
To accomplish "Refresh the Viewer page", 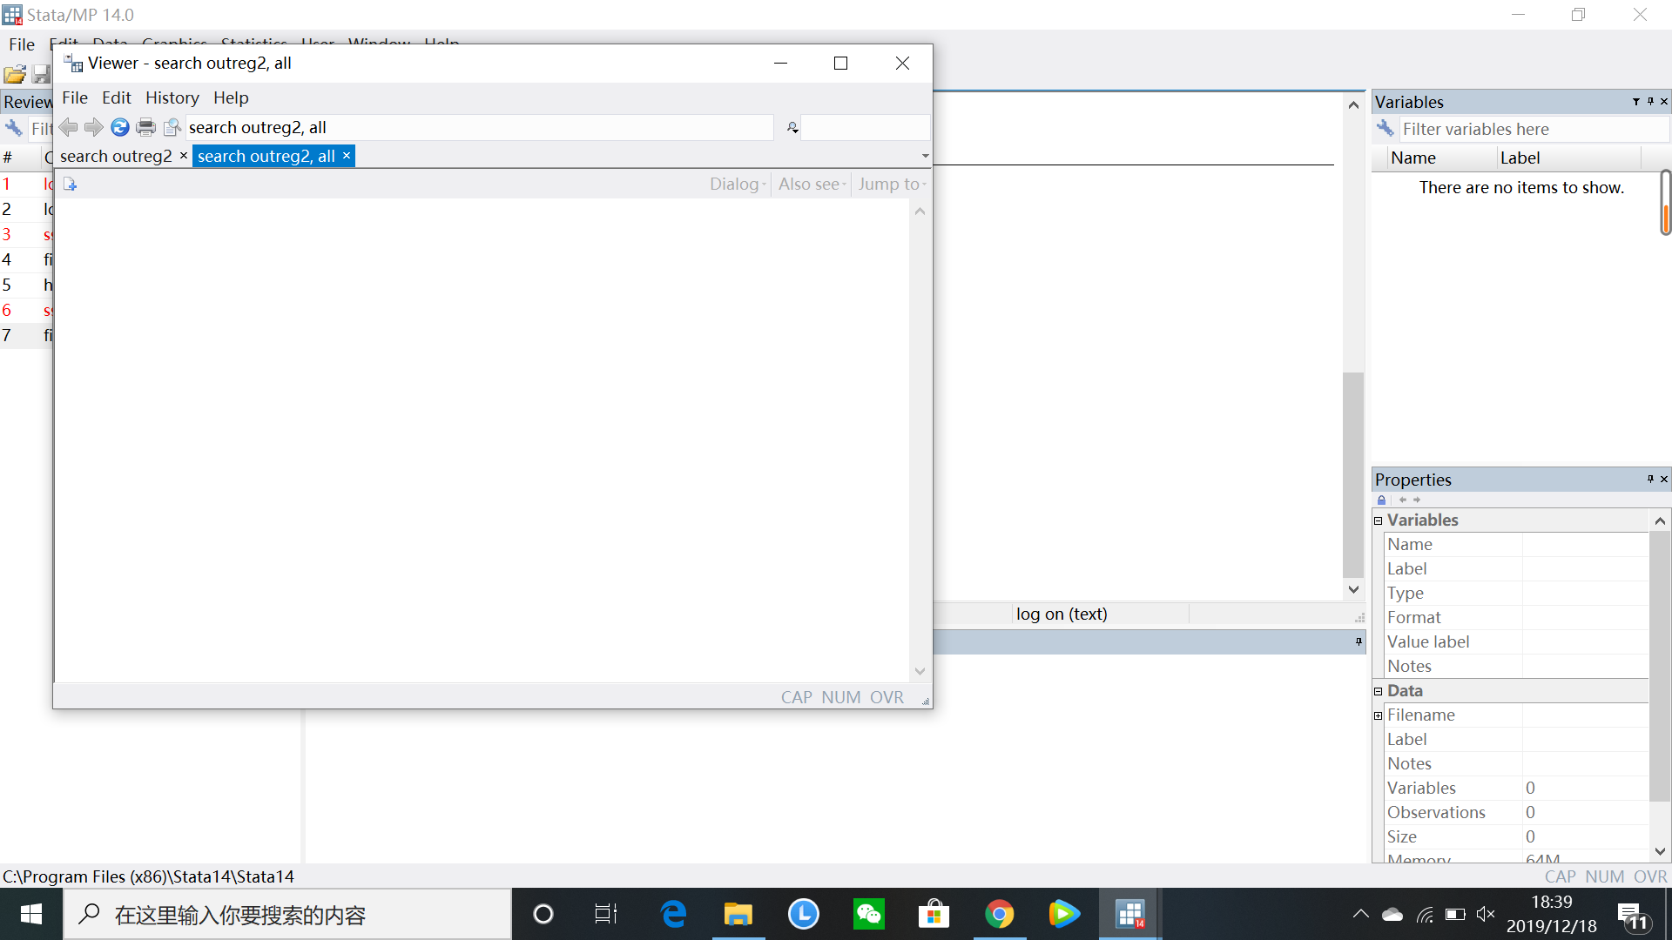I will 120,128.
